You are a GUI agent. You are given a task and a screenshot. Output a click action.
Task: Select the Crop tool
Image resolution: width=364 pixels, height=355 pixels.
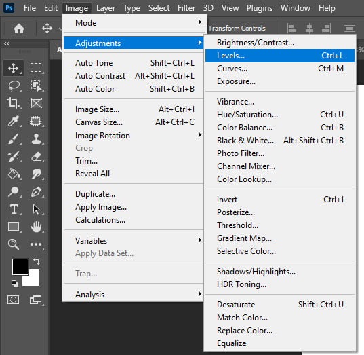[x=13, y=103]
